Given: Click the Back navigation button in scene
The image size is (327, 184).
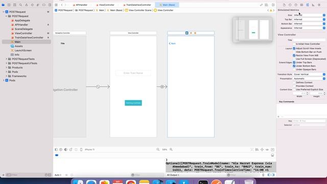Looking at the screenshot, I should pos(172,43).
